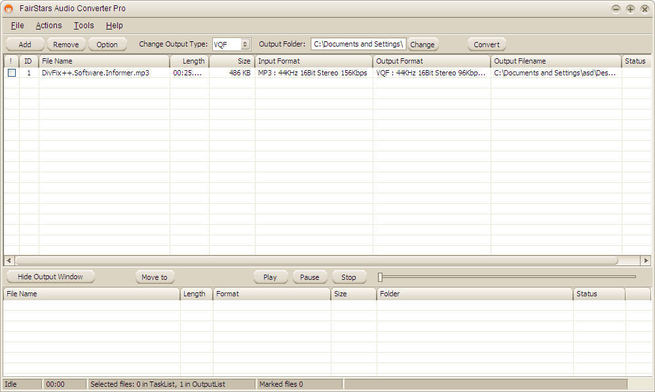Click the 486 KB size cell

pyautogui.click(x=240, y=73)
